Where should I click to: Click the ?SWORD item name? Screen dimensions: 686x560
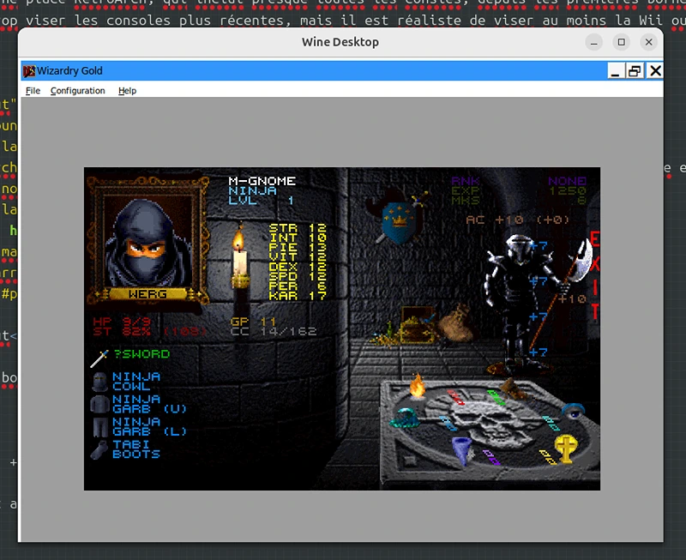(141, 354)
